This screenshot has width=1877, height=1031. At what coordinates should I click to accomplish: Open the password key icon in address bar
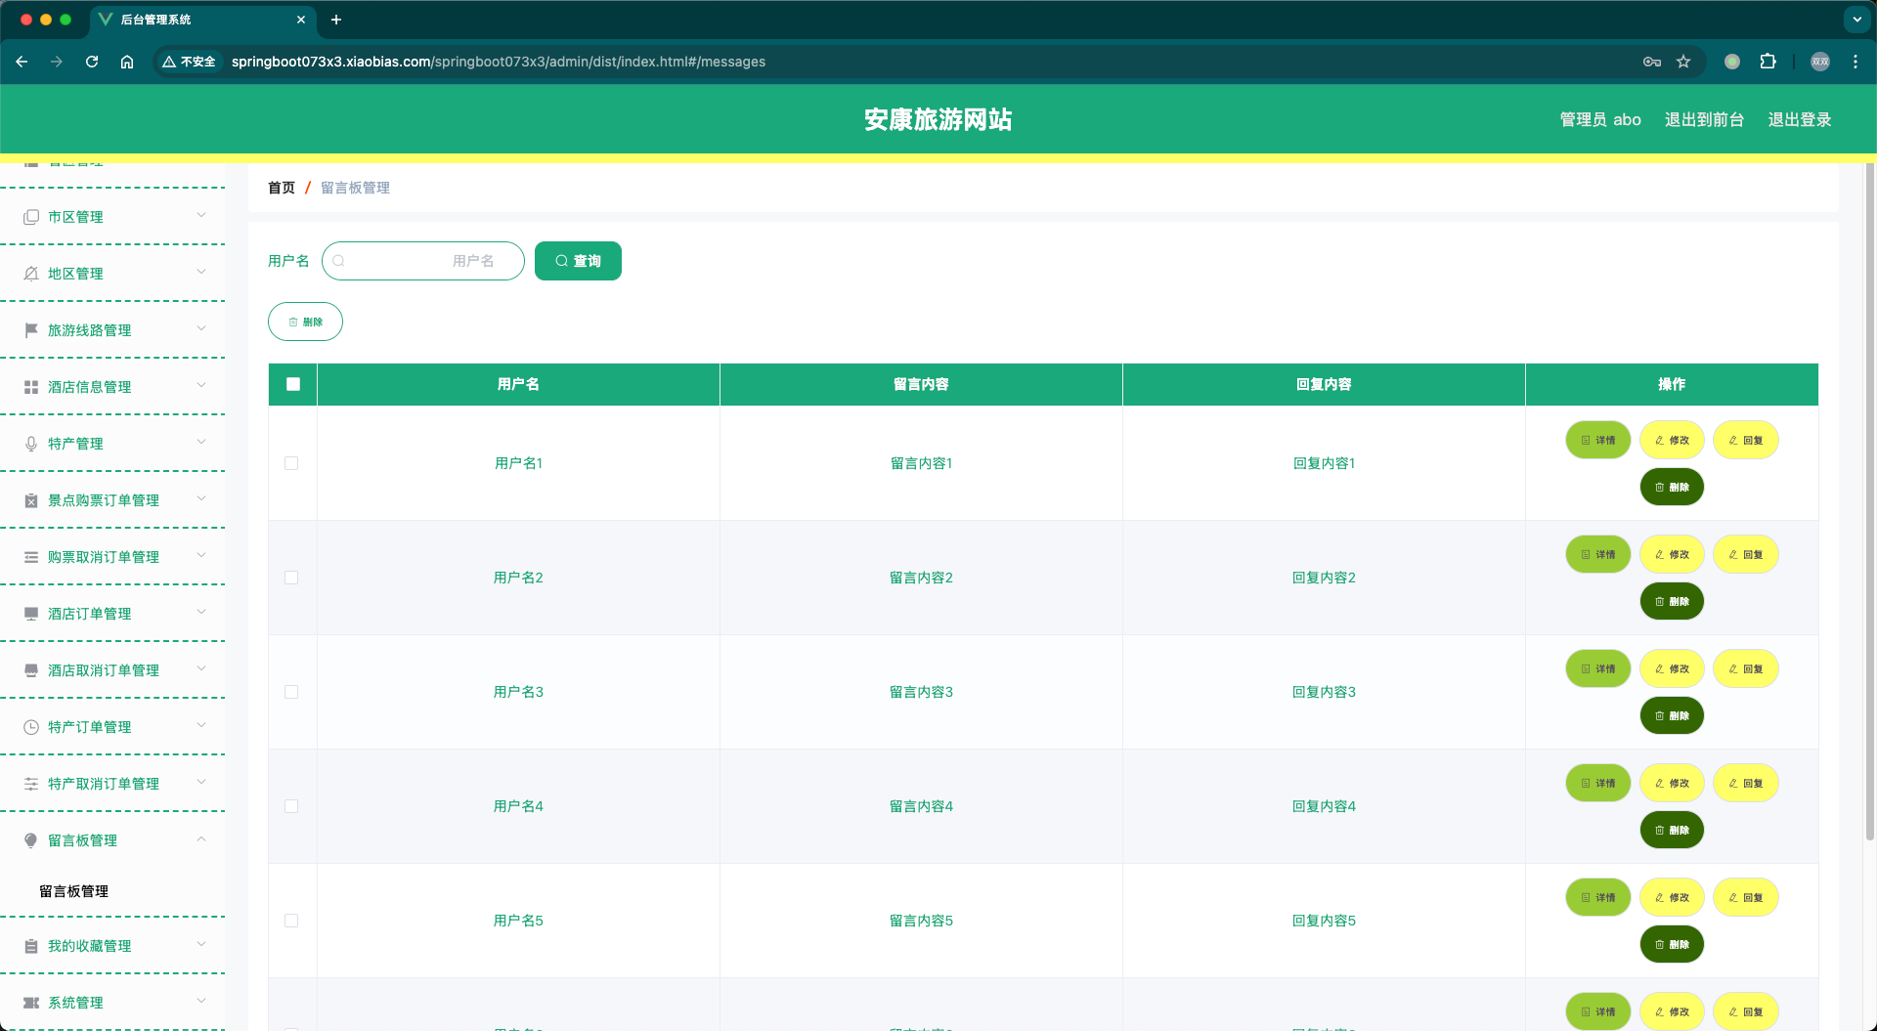[x=1652, y=62]
